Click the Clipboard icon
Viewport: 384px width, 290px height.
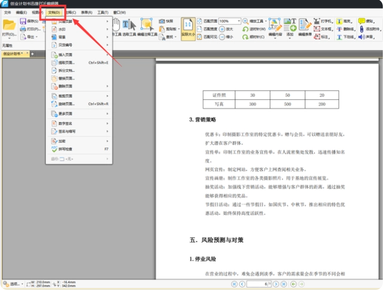[x=162, y=29]
